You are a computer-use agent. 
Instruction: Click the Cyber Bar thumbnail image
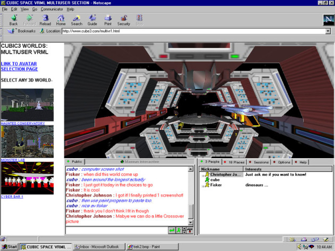tap(27, 178)
